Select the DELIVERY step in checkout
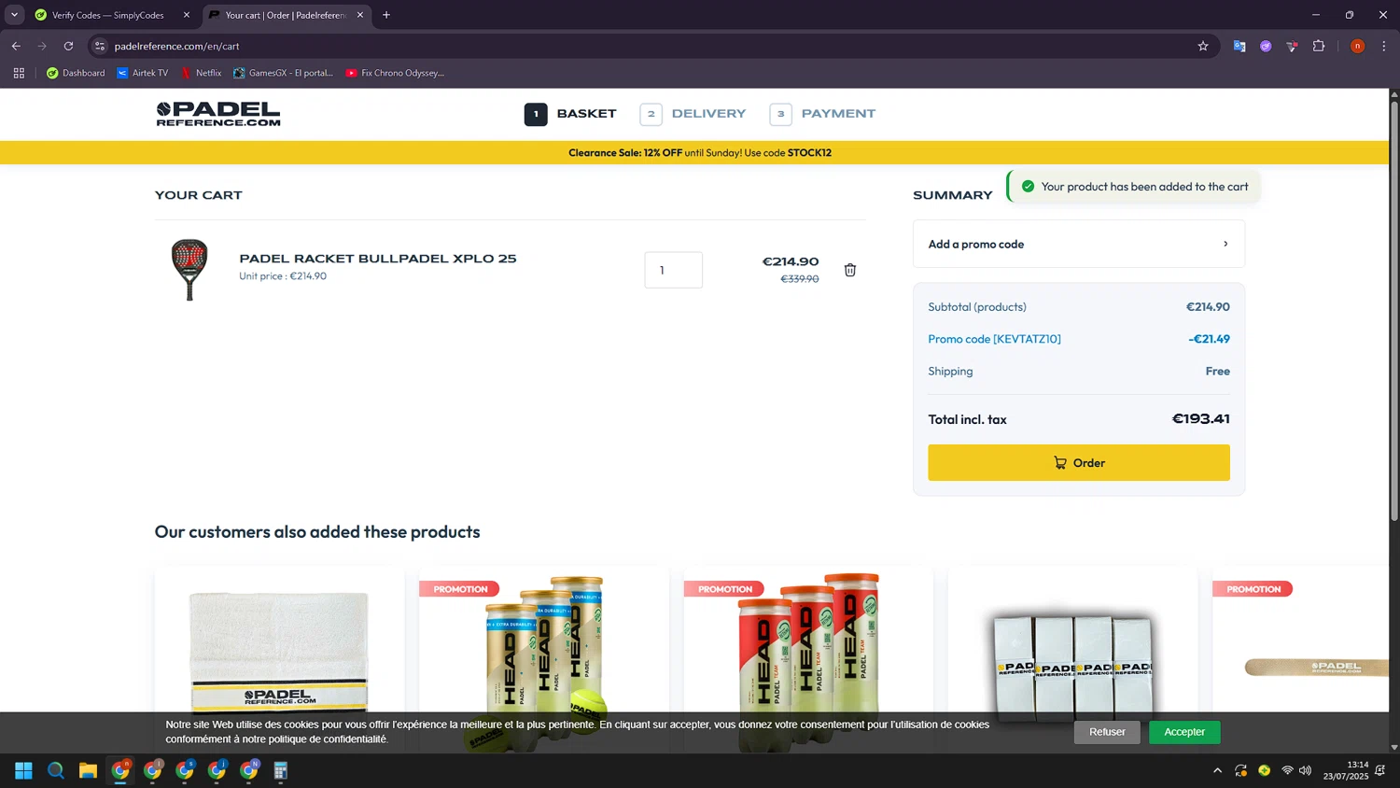The height and width of the screenshot is (788, 1400). (x=707, y=113)
